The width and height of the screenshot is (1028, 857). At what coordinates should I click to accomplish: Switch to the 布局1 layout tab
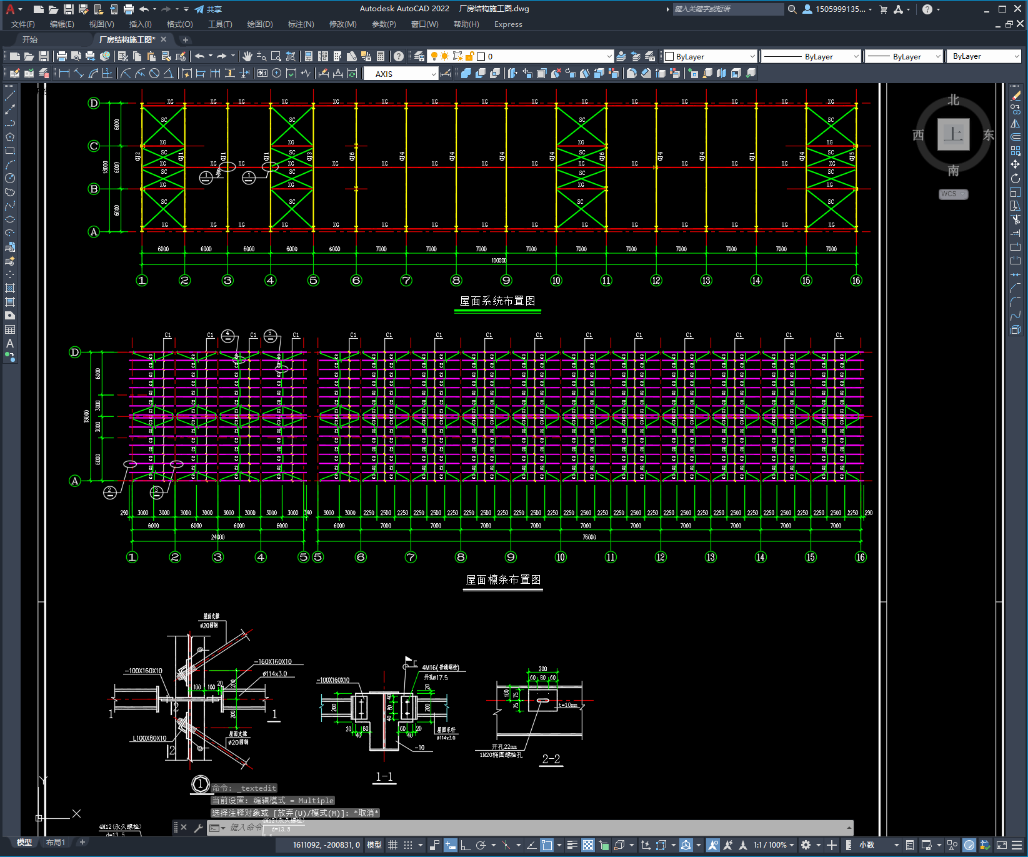(56, 843)
